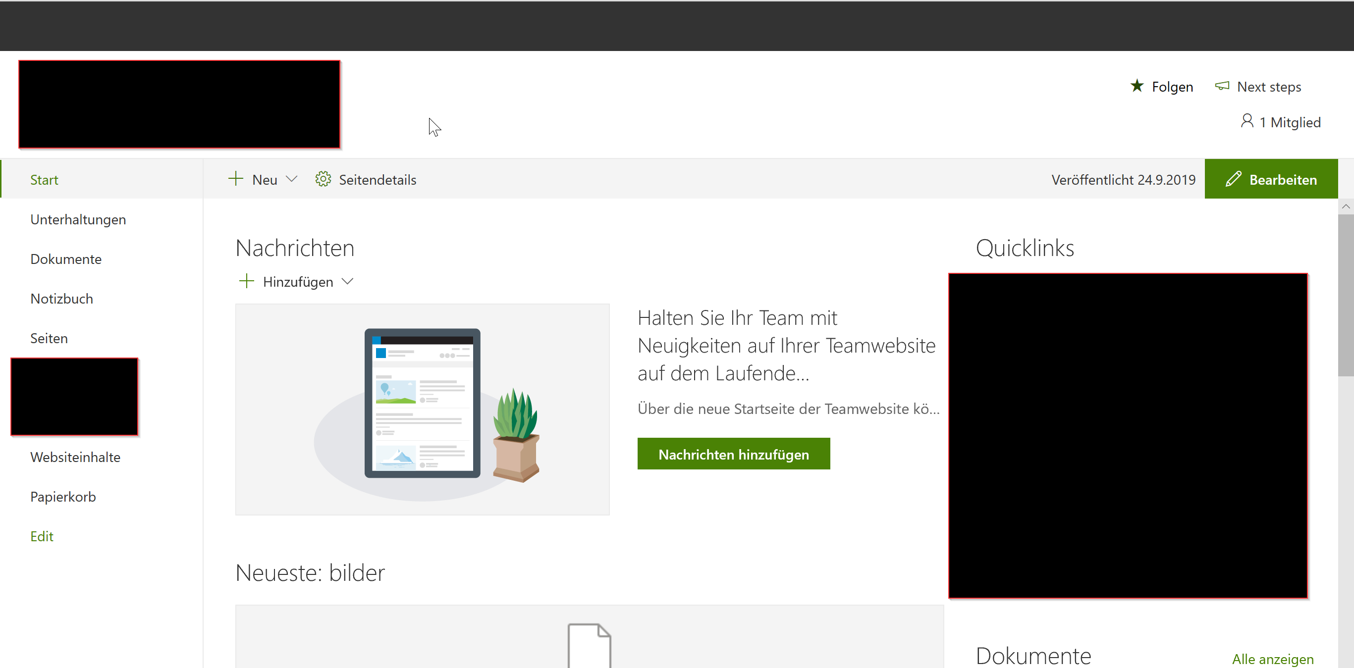Click the Edit navigation link

coord(42,536)
